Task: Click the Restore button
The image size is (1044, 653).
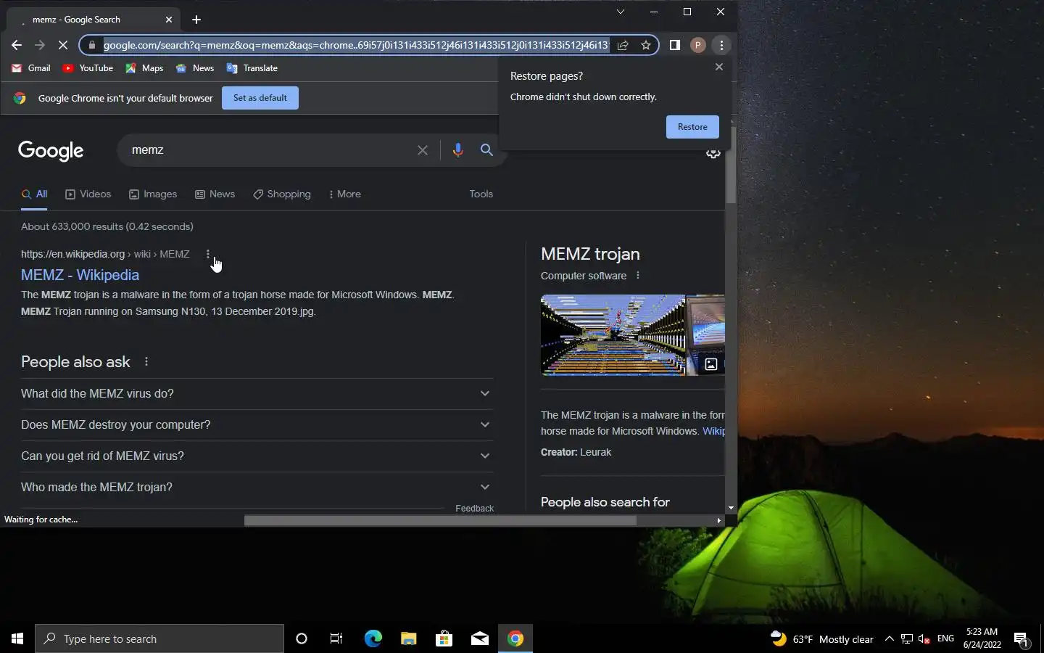Action: (692, 127)
